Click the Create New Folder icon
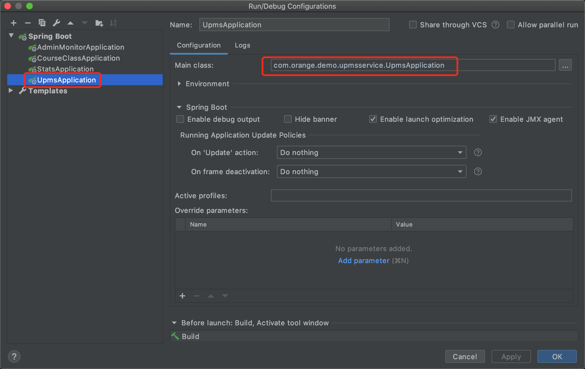 coord(99,23)
